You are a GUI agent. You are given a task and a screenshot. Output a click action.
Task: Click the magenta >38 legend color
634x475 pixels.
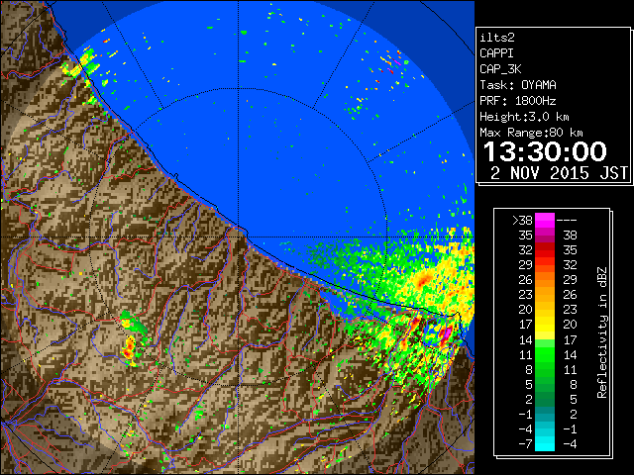point(545,220)
